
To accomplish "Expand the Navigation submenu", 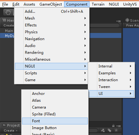I will [51, 39].
